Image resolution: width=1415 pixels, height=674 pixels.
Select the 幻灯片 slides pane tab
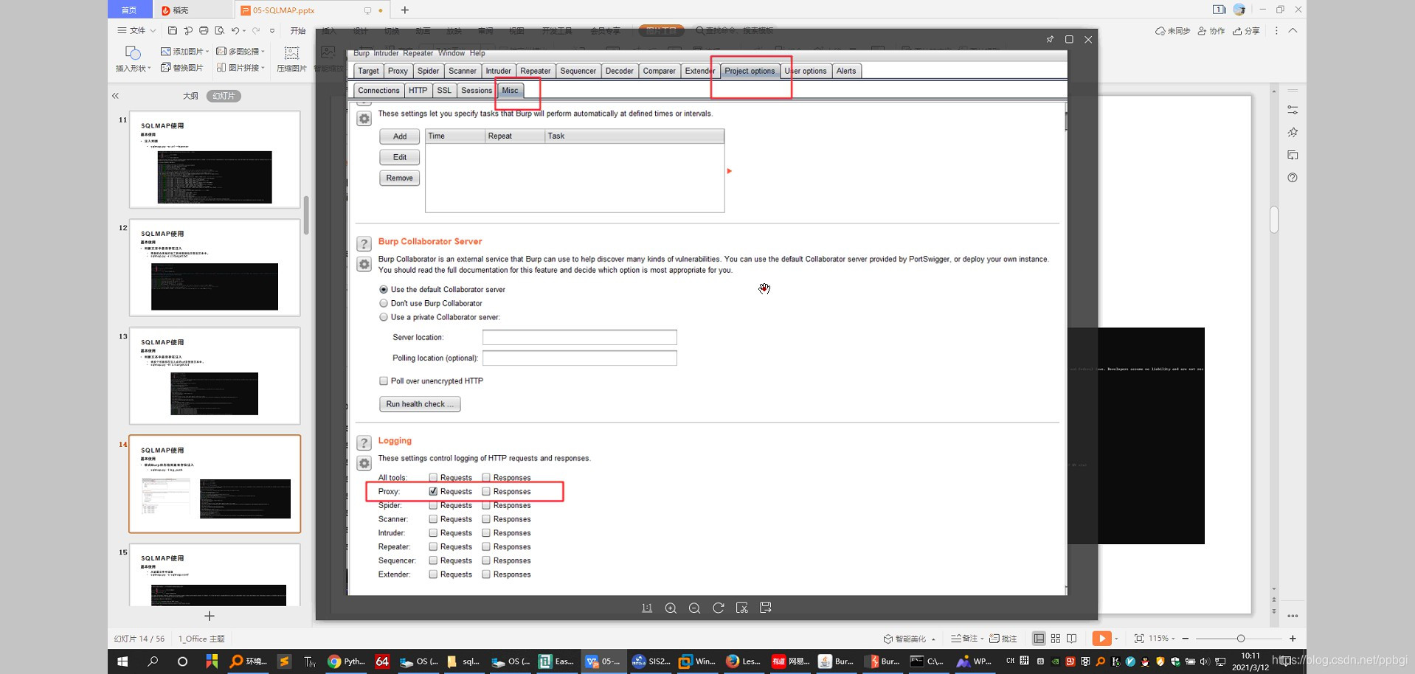click(x=224, y=96)
